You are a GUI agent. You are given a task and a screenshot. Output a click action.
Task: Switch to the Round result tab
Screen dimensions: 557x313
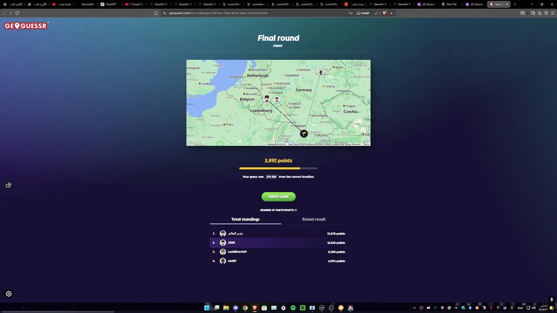point(314,220)
